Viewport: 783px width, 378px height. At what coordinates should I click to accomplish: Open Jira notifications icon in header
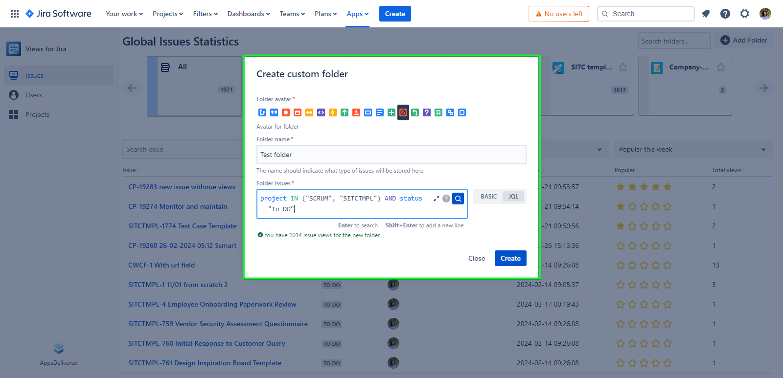(706, 14)
